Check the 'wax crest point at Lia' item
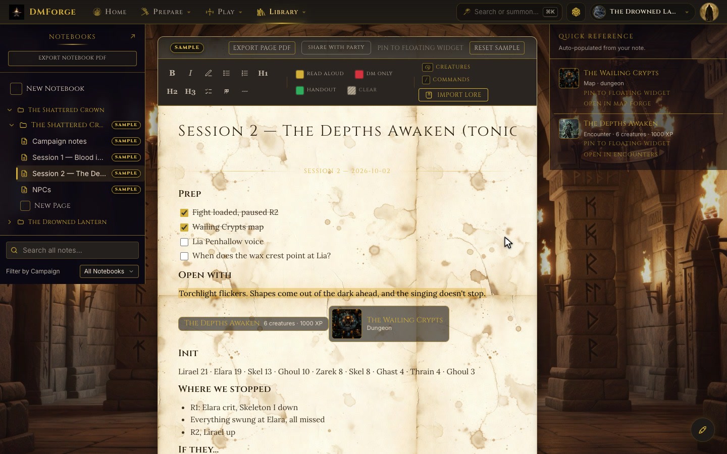 [184, 256]
